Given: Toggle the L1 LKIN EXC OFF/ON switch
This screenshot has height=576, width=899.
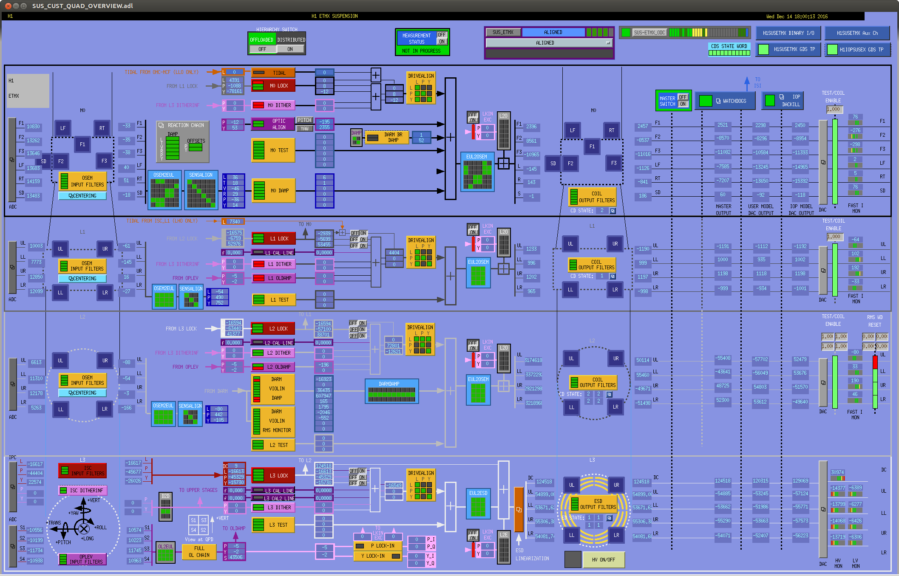Looking at the screenshot, I should click(473, 229).
